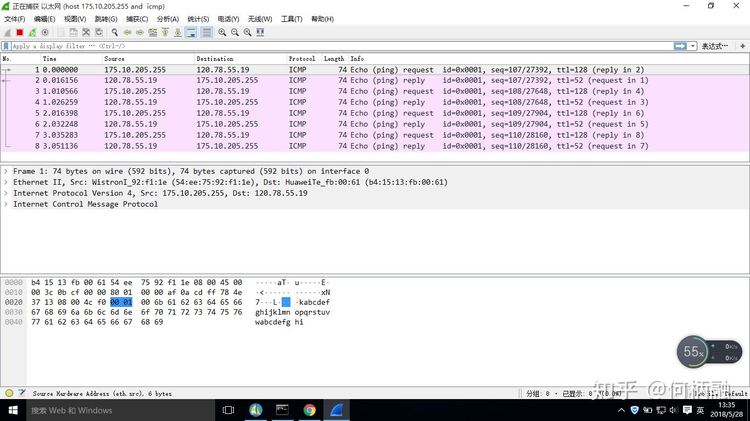Toggle packet list colorization

[x=206, y=32]
